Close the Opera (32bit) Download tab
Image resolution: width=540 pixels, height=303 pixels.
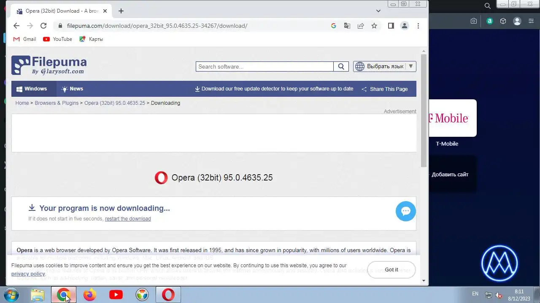click(105, 11)
